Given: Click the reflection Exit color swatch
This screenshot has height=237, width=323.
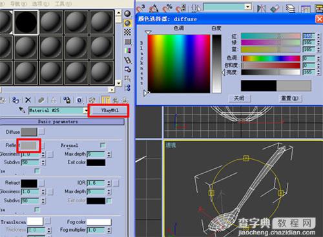Looking at the screenshot, I should click(x=96, y=162).
